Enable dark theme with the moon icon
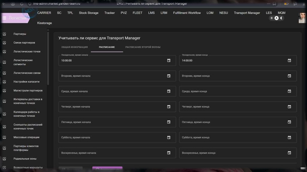307x172 pixels. coord(282,18)
